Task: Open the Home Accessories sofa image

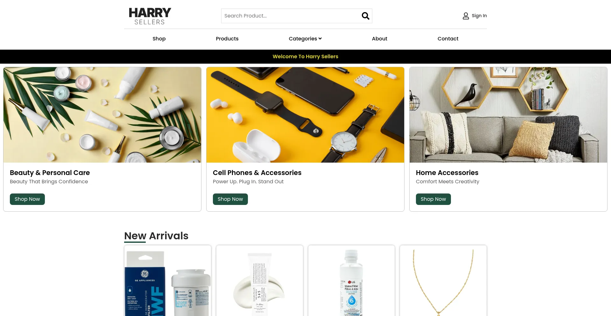Action: 508,115
